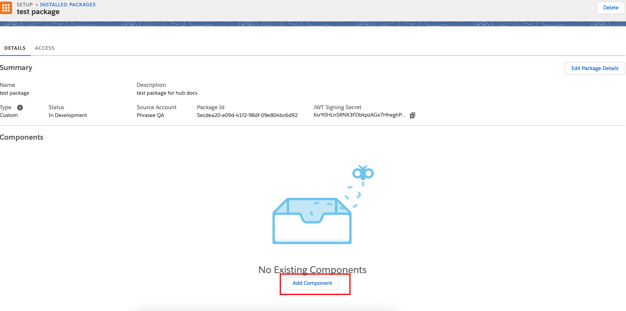Click the description 'test package for hub docs'
Screen dimensions: 626x311
point(167,93)
